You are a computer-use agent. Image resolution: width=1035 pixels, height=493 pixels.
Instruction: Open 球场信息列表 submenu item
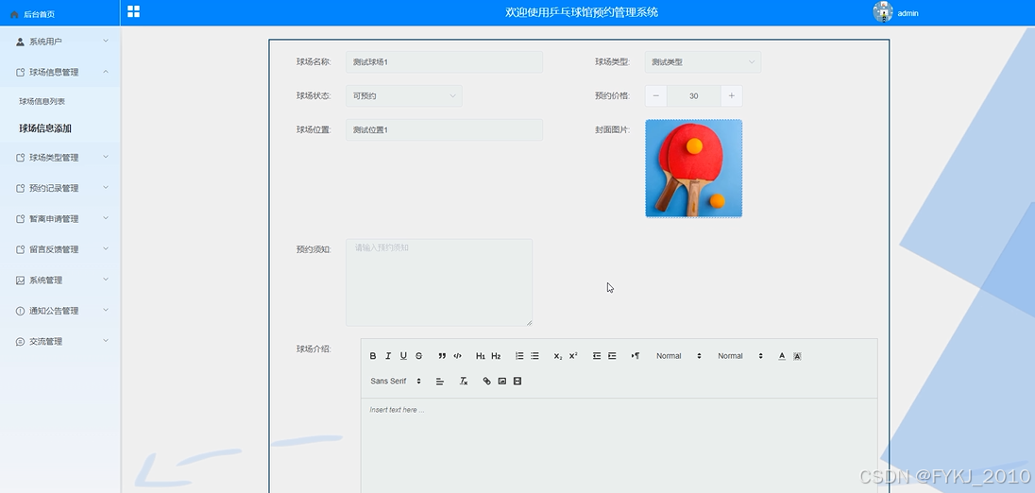[x=42, y=102]
